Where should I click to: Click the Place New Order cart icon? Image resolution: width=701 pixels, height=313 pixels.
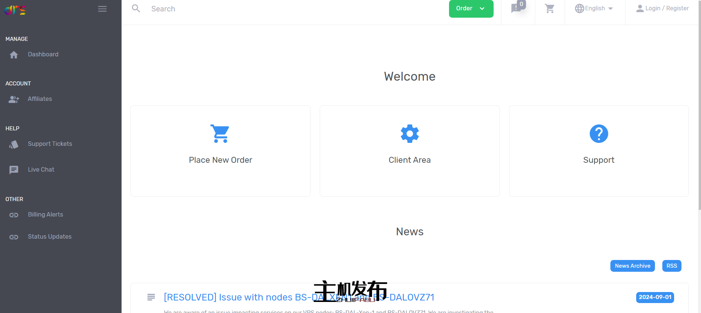(x=220, y=133)
